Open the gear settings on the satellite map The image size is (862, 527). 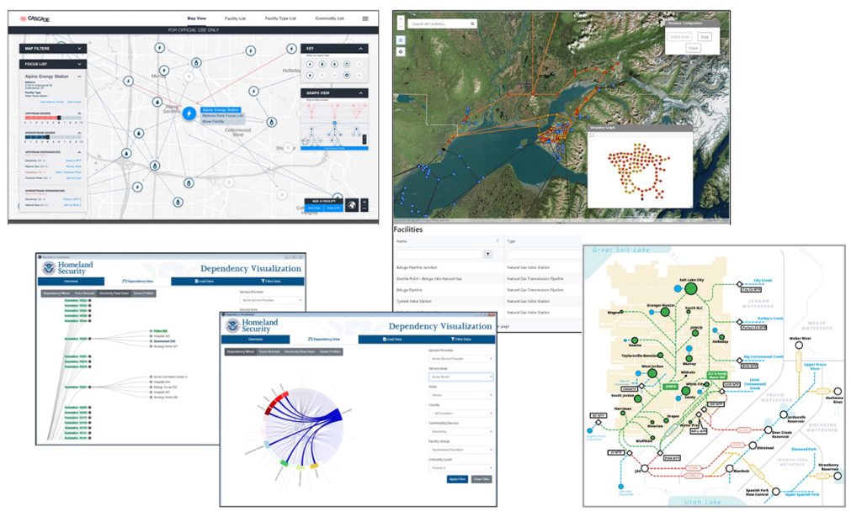point(400,51)
